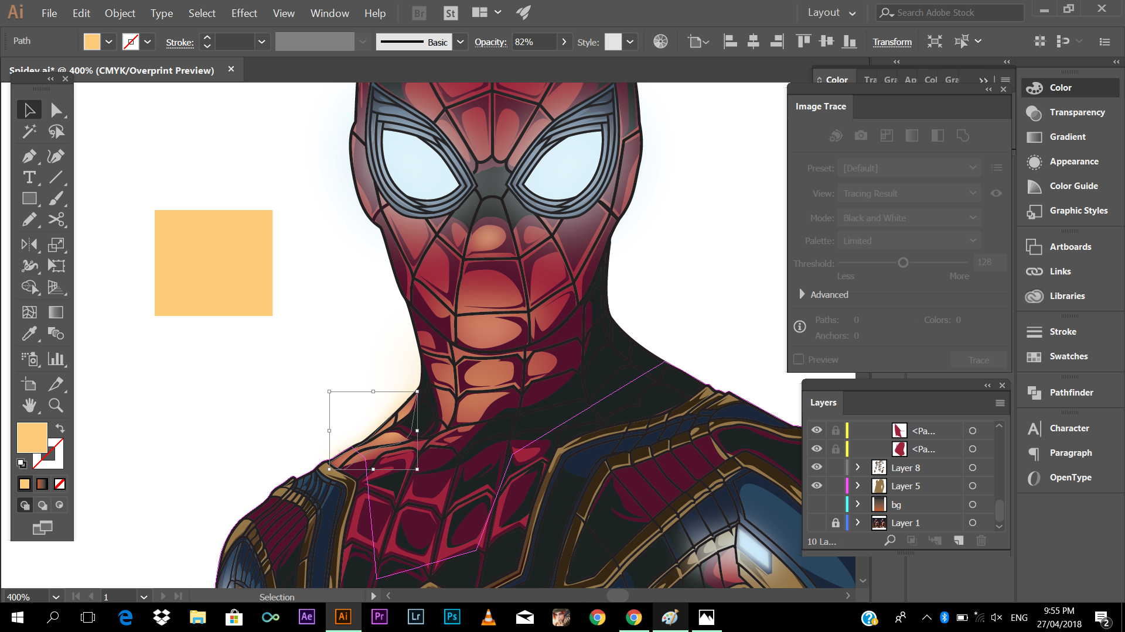
Task: Select the Reflect tool
Action: [x=29, y=245]
